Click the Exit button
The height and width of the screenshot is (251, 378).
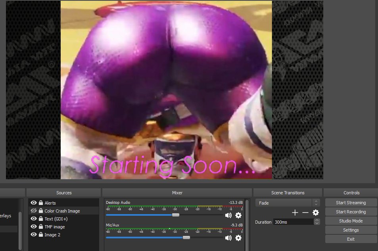(x=351, y=239)
